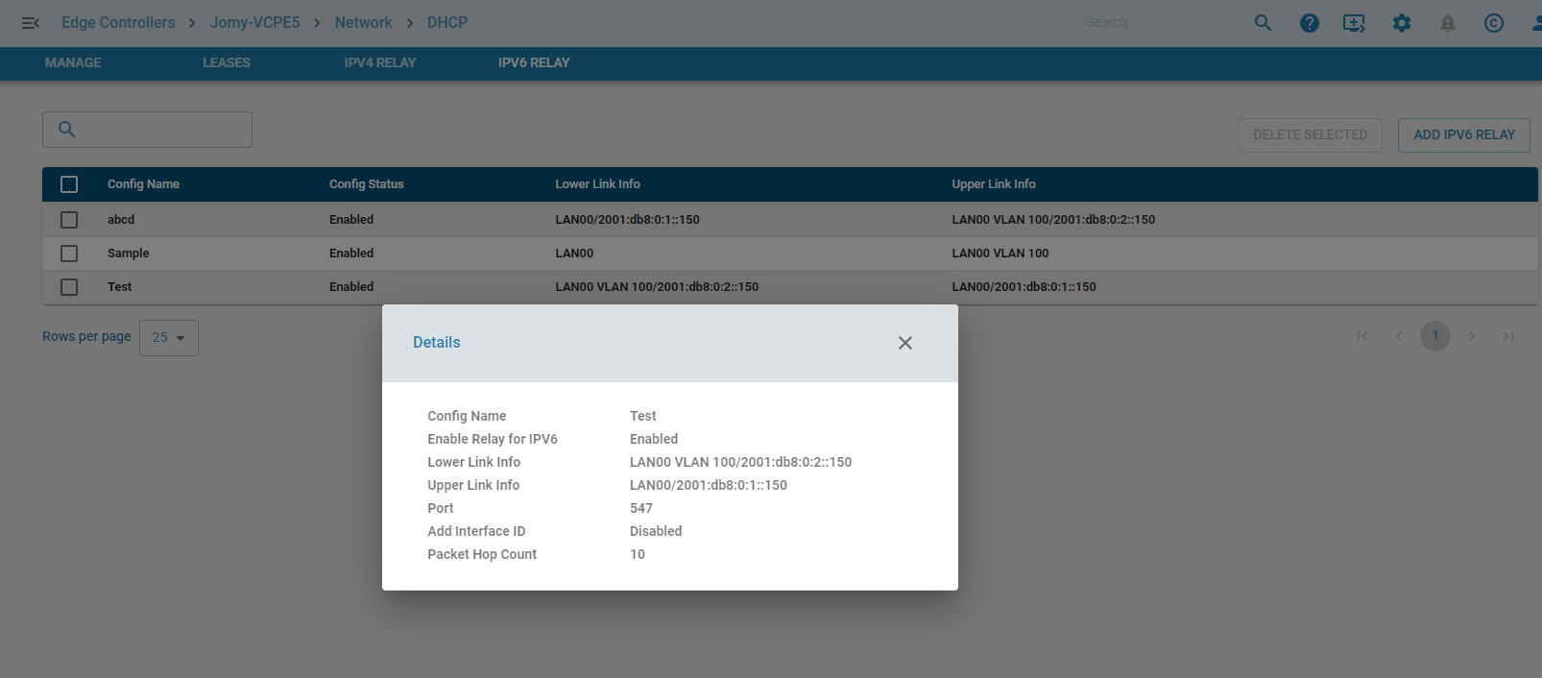Go to the next page arrow
The width and height of the screenshot is (1542, 678).
click(1472, 336)
